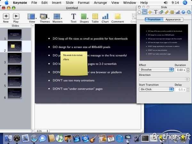This screenshot has width=192, height=144.
Task: Select slide 3 thumbnail
Action: [x=15, y=58]
